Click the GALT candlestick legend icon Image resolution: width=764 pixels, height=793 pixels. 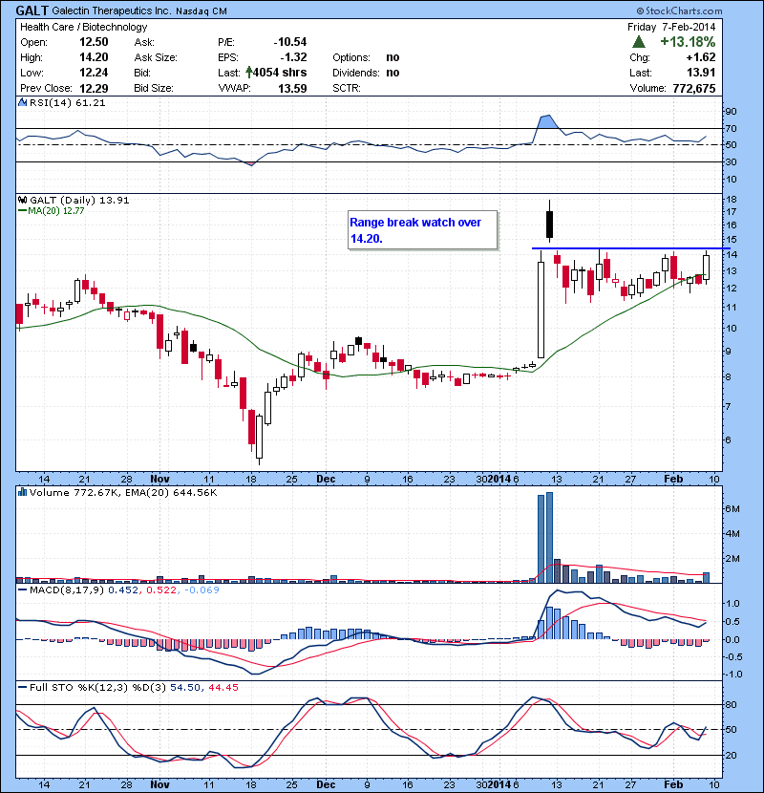[22, 200]
